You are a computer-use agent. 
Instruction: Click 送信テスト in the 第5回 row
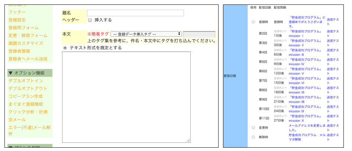(x=333, y=62)
